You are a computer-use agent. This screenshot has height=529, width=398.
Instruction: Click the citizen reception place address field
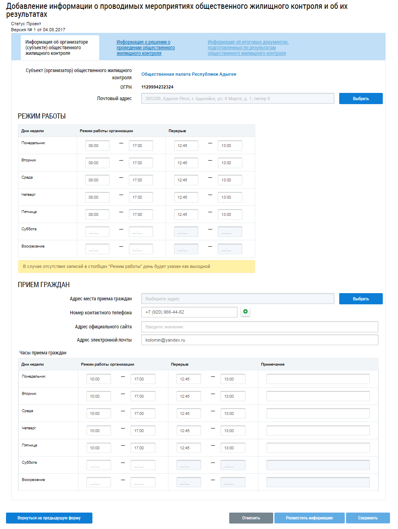[237, 299]
